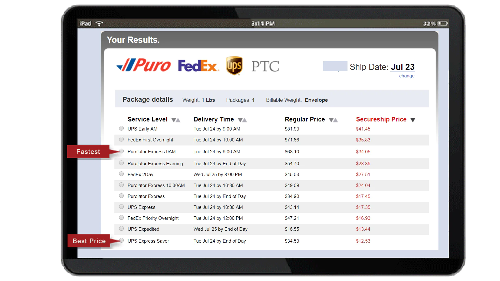The height and width of the screenshot is (281, 500).
Task: Click the Purolator logo
Action: coord(143,65)
